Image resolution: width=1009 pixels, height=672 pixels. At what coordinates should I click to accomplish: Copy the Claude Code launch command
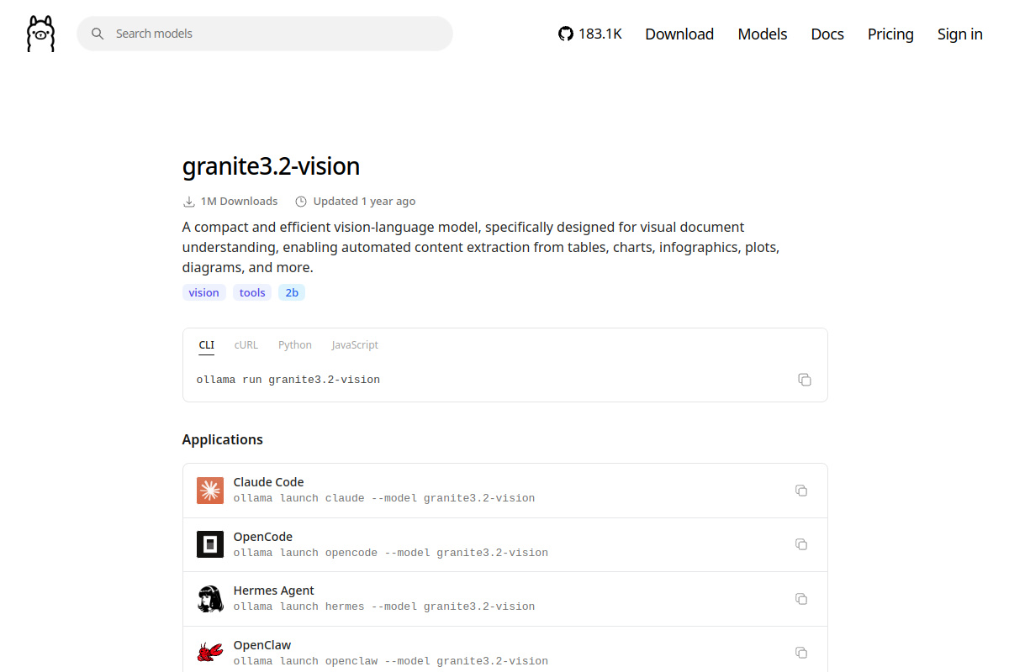coord(801,491)
